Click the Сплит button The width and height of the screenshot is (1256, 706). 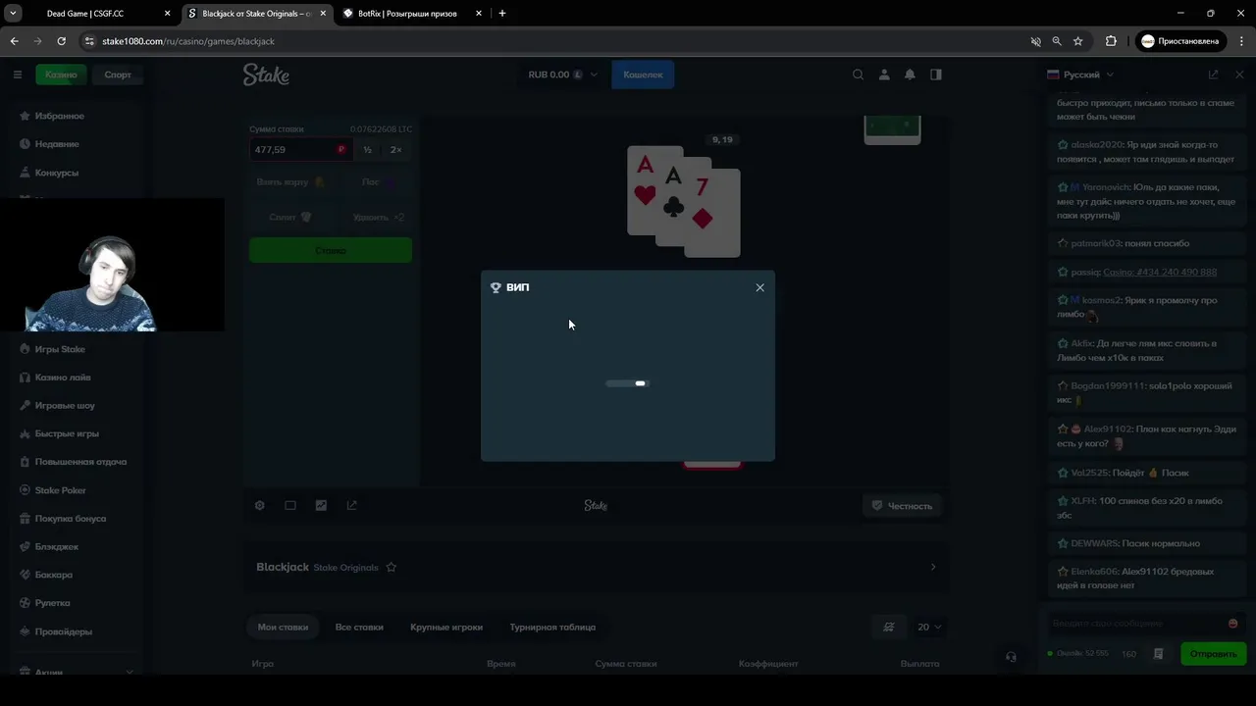pyautogui.click(x=288, y=217)
